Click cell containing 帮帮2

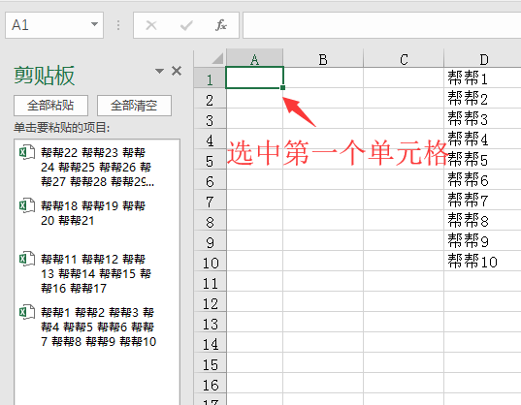[483, 99]
